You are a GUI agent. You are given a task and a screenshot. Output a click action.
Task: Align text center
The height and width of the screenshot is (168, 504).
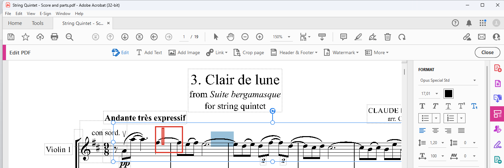click(435, 130)
